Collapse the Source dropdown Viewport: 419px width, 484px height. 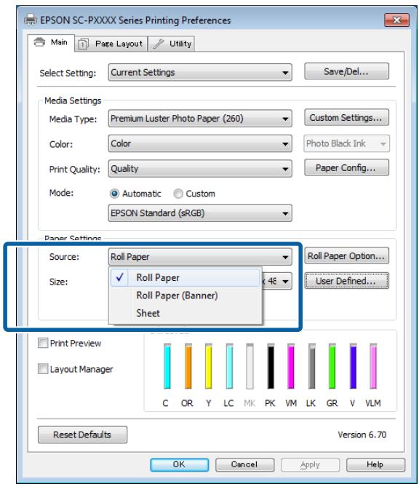point(200,257)
